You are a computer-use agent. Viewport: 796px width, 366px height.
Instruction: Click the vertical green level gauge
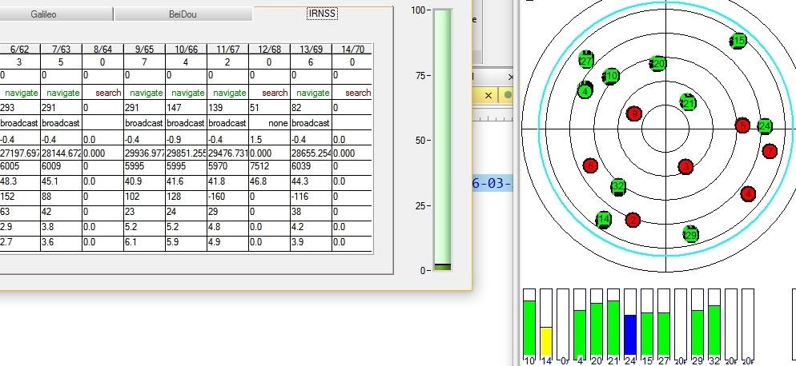click(x=442, y=140)
